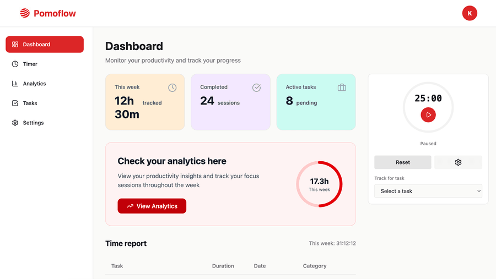Click trend arrow icon on View Analytics

click(x=130, y=206)
